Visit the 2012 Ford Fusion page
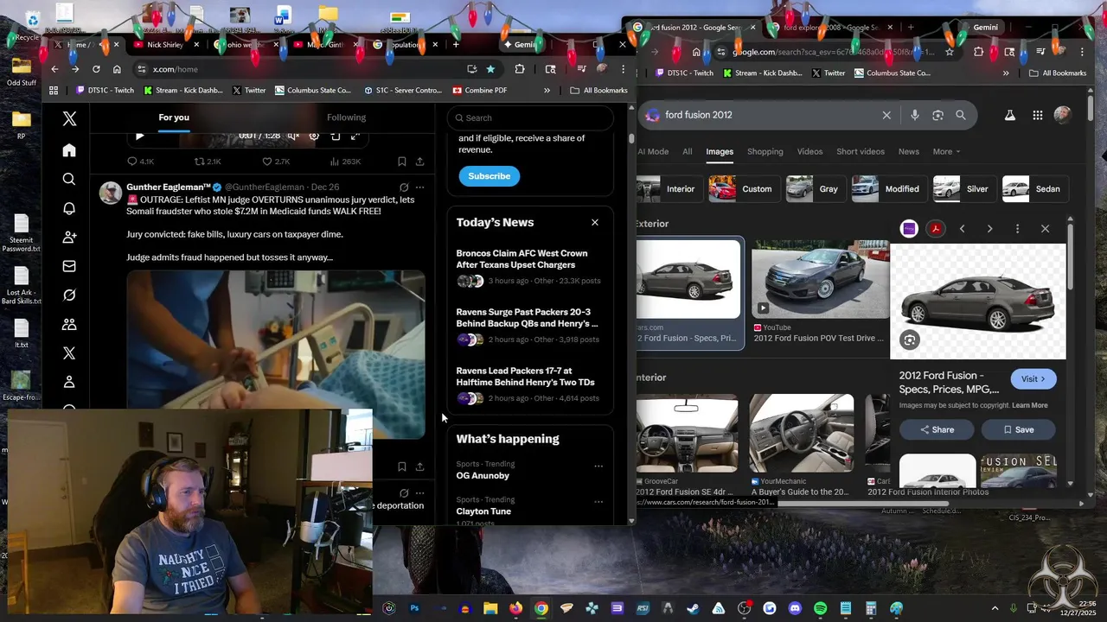Screen dimensions: 1107x622 (x=1033, y=379)
